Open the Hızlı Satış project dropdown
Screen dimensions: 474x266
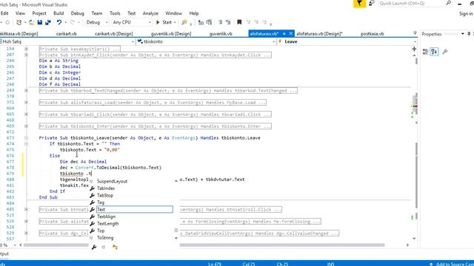click(67, 41)
